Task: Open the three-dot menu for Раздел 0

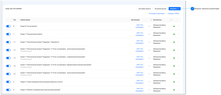Action: coord(179,26)
